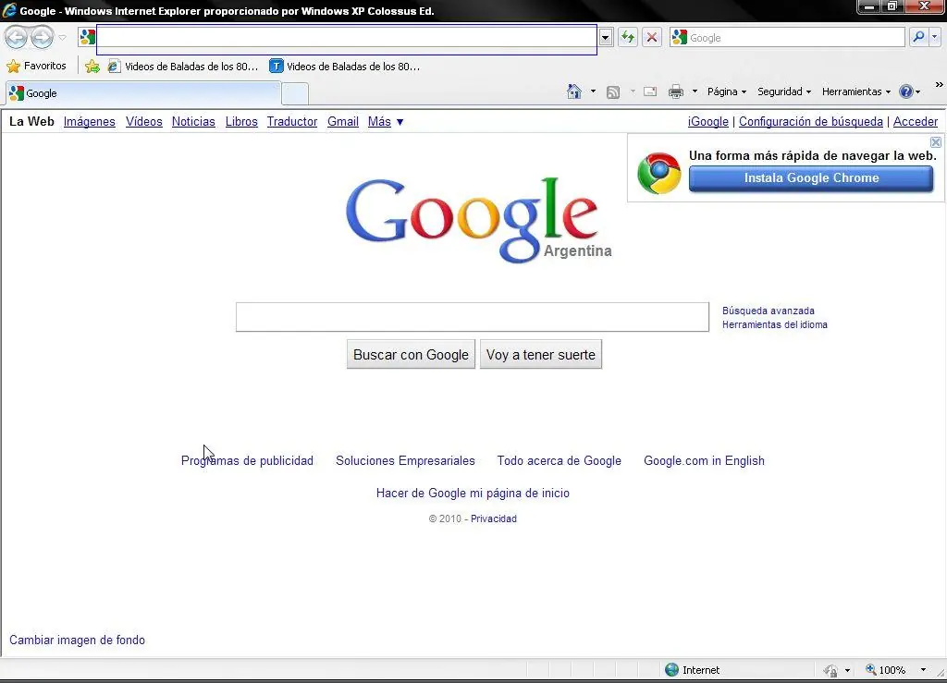This screenshot has height=683, width=947.
Task: Open the iGoogle link
Action: pos(707,121)
